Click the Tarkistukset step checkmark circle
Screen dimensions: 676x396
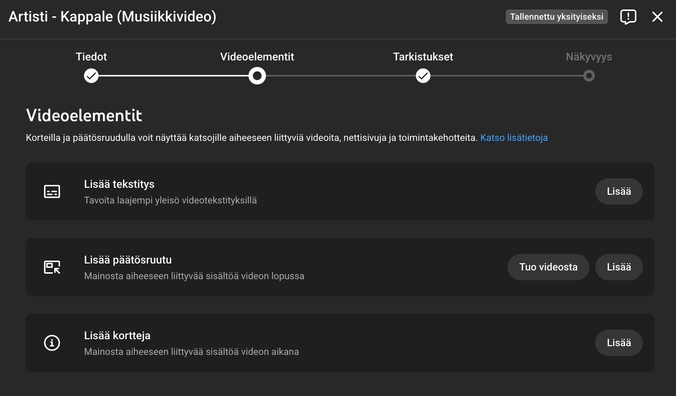pyautogui.click(x=423, y=76)
